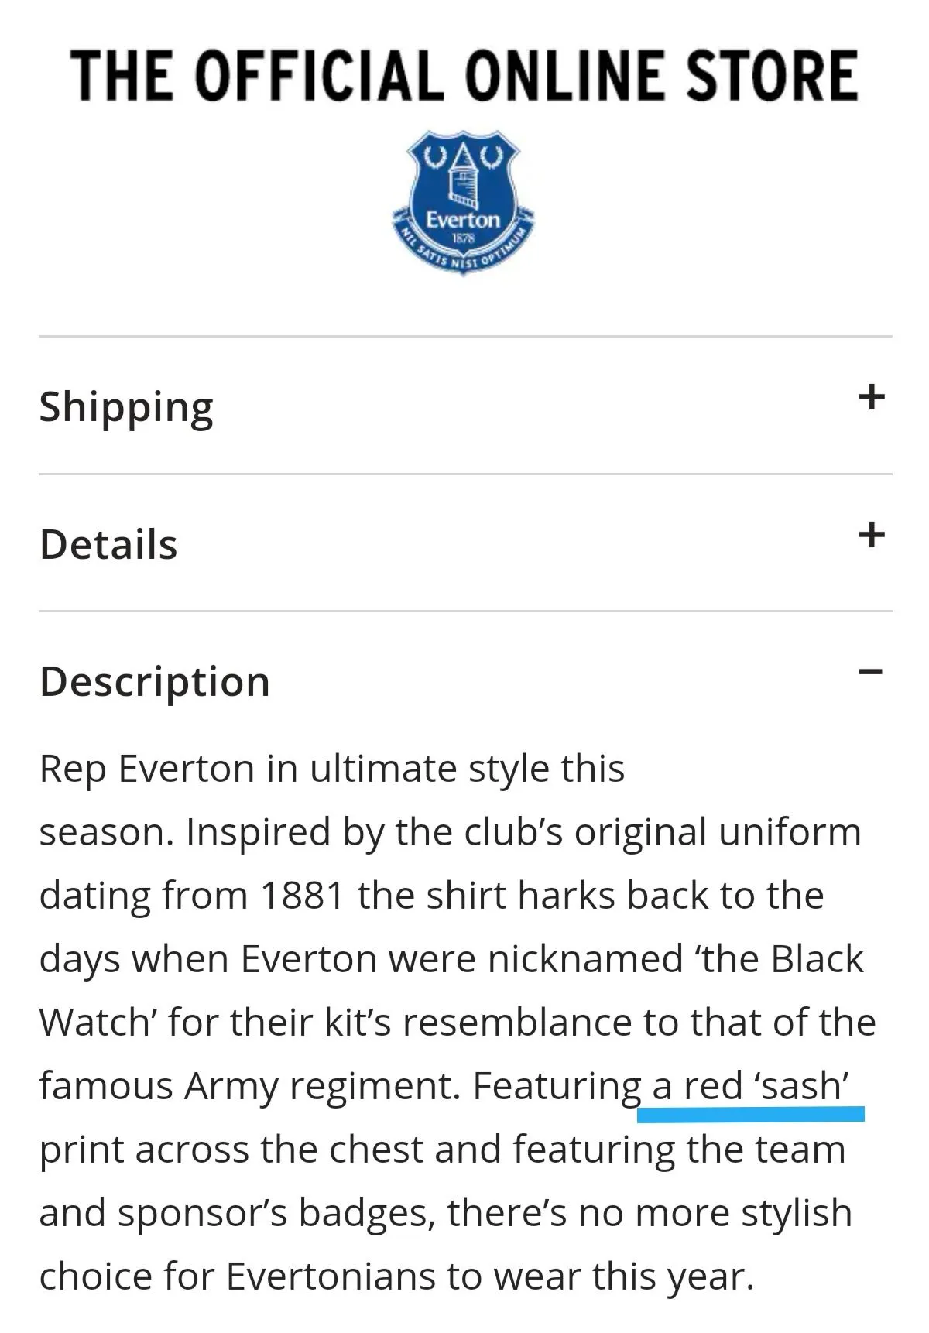Click the year "1881" in the description
This screenshot has width=929, height=1333.
(x=302, y=896)
